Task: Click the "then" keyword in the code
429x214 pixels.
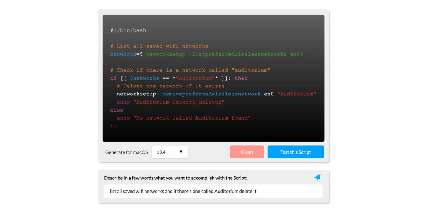Action: click(241, 78)
